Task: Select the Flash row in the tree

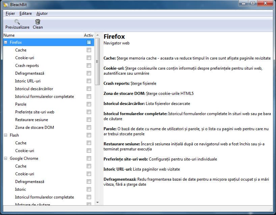Action: (x=49, y=135)
